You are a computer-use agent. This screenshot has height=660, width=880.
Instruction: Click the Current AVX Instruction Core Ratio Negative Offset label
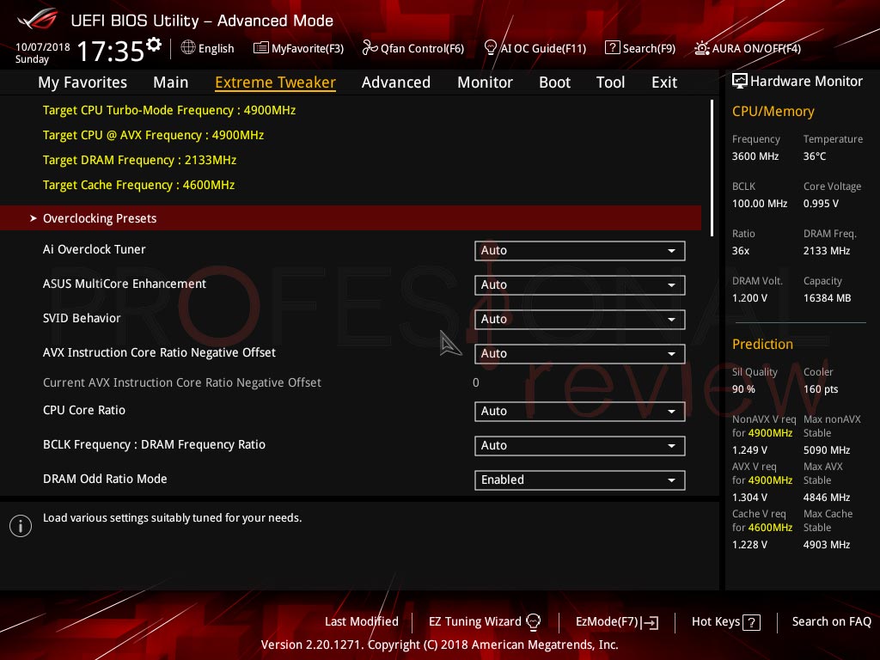(x=182, y=382)
